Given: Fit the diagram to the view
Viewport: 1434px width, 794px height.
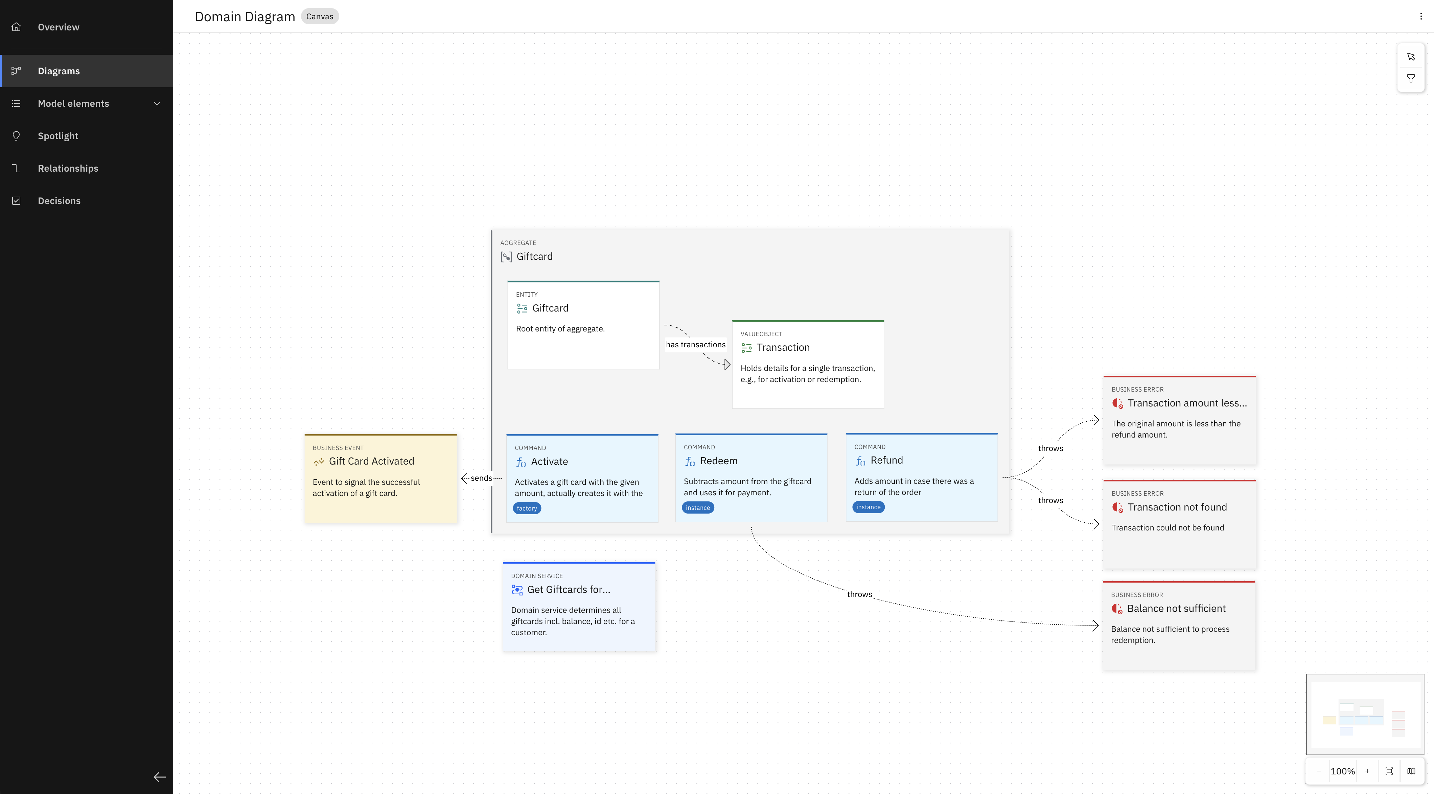Looking at the screenshot, I should [x=1389, y=771].
